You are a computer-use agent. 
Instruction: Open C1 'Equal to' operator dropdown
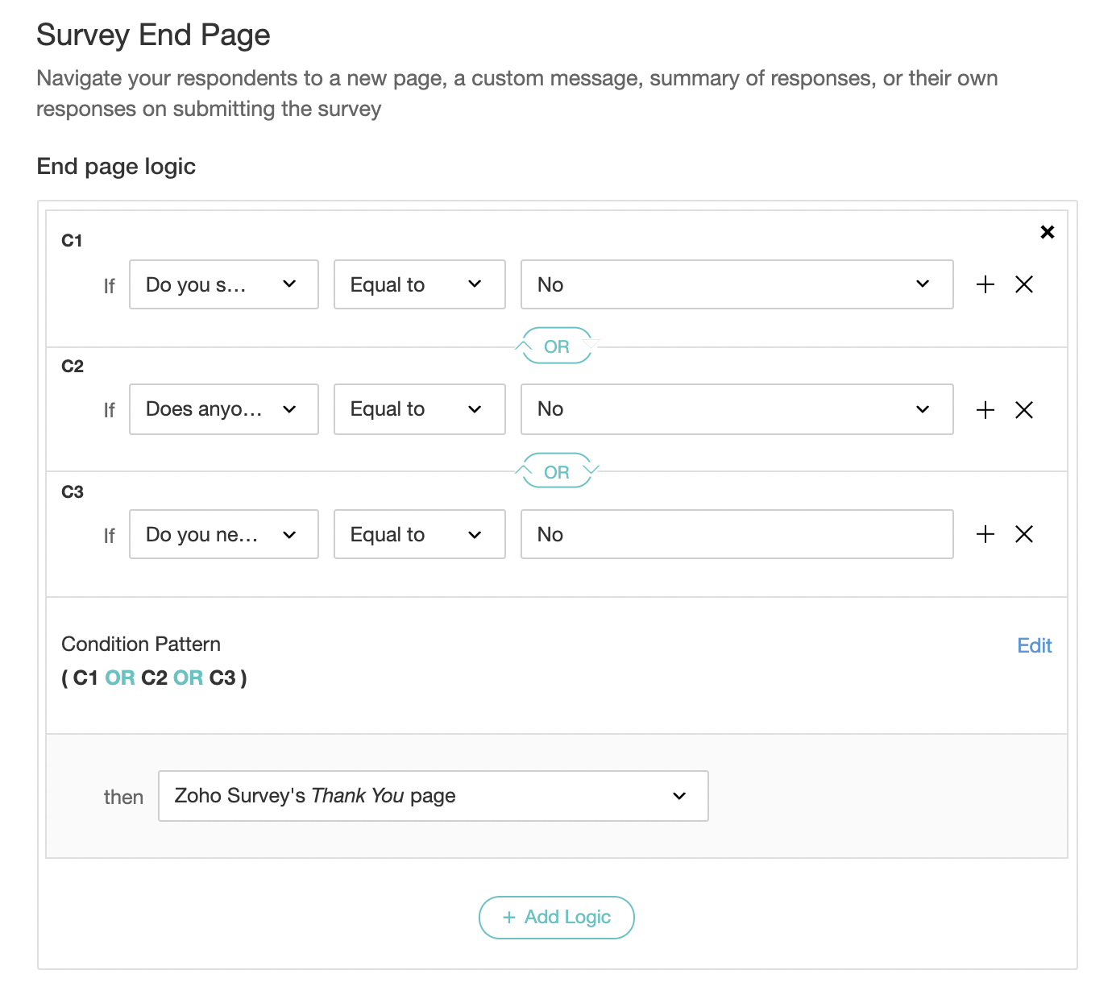(x=419, y=284)
